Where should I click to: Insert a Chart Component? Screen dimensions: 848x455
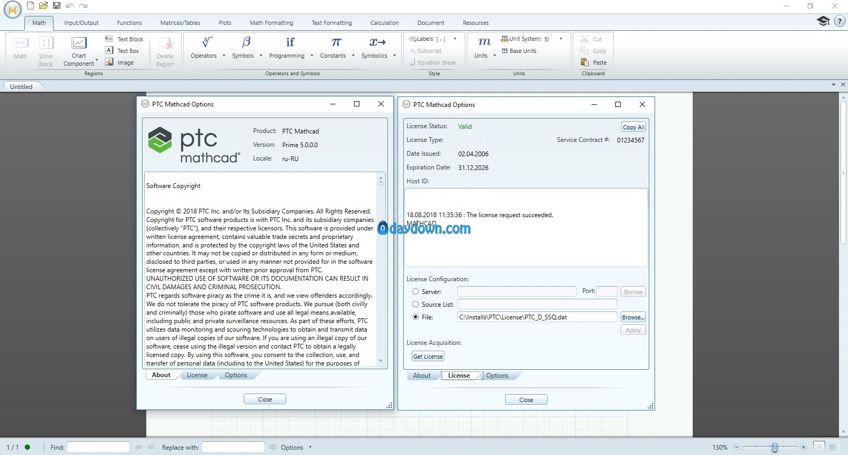78,51
